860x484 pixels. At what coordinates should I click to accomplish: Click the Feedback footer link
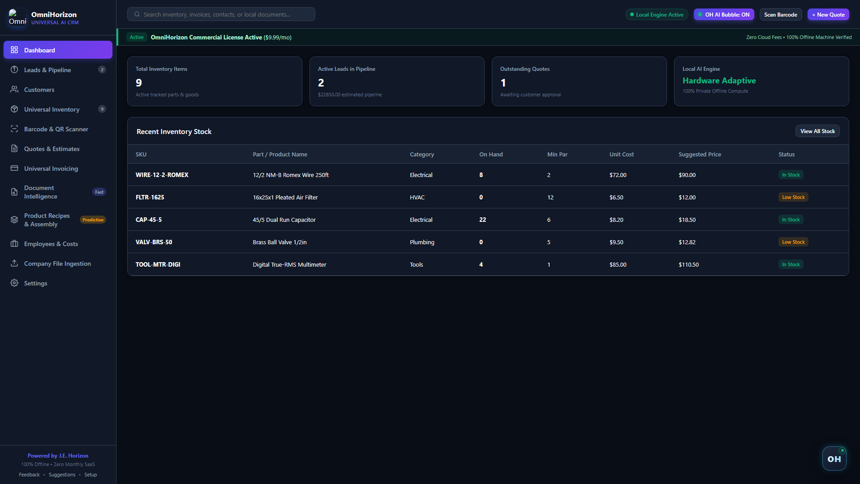pyautogui.click(x=29, y=475)
